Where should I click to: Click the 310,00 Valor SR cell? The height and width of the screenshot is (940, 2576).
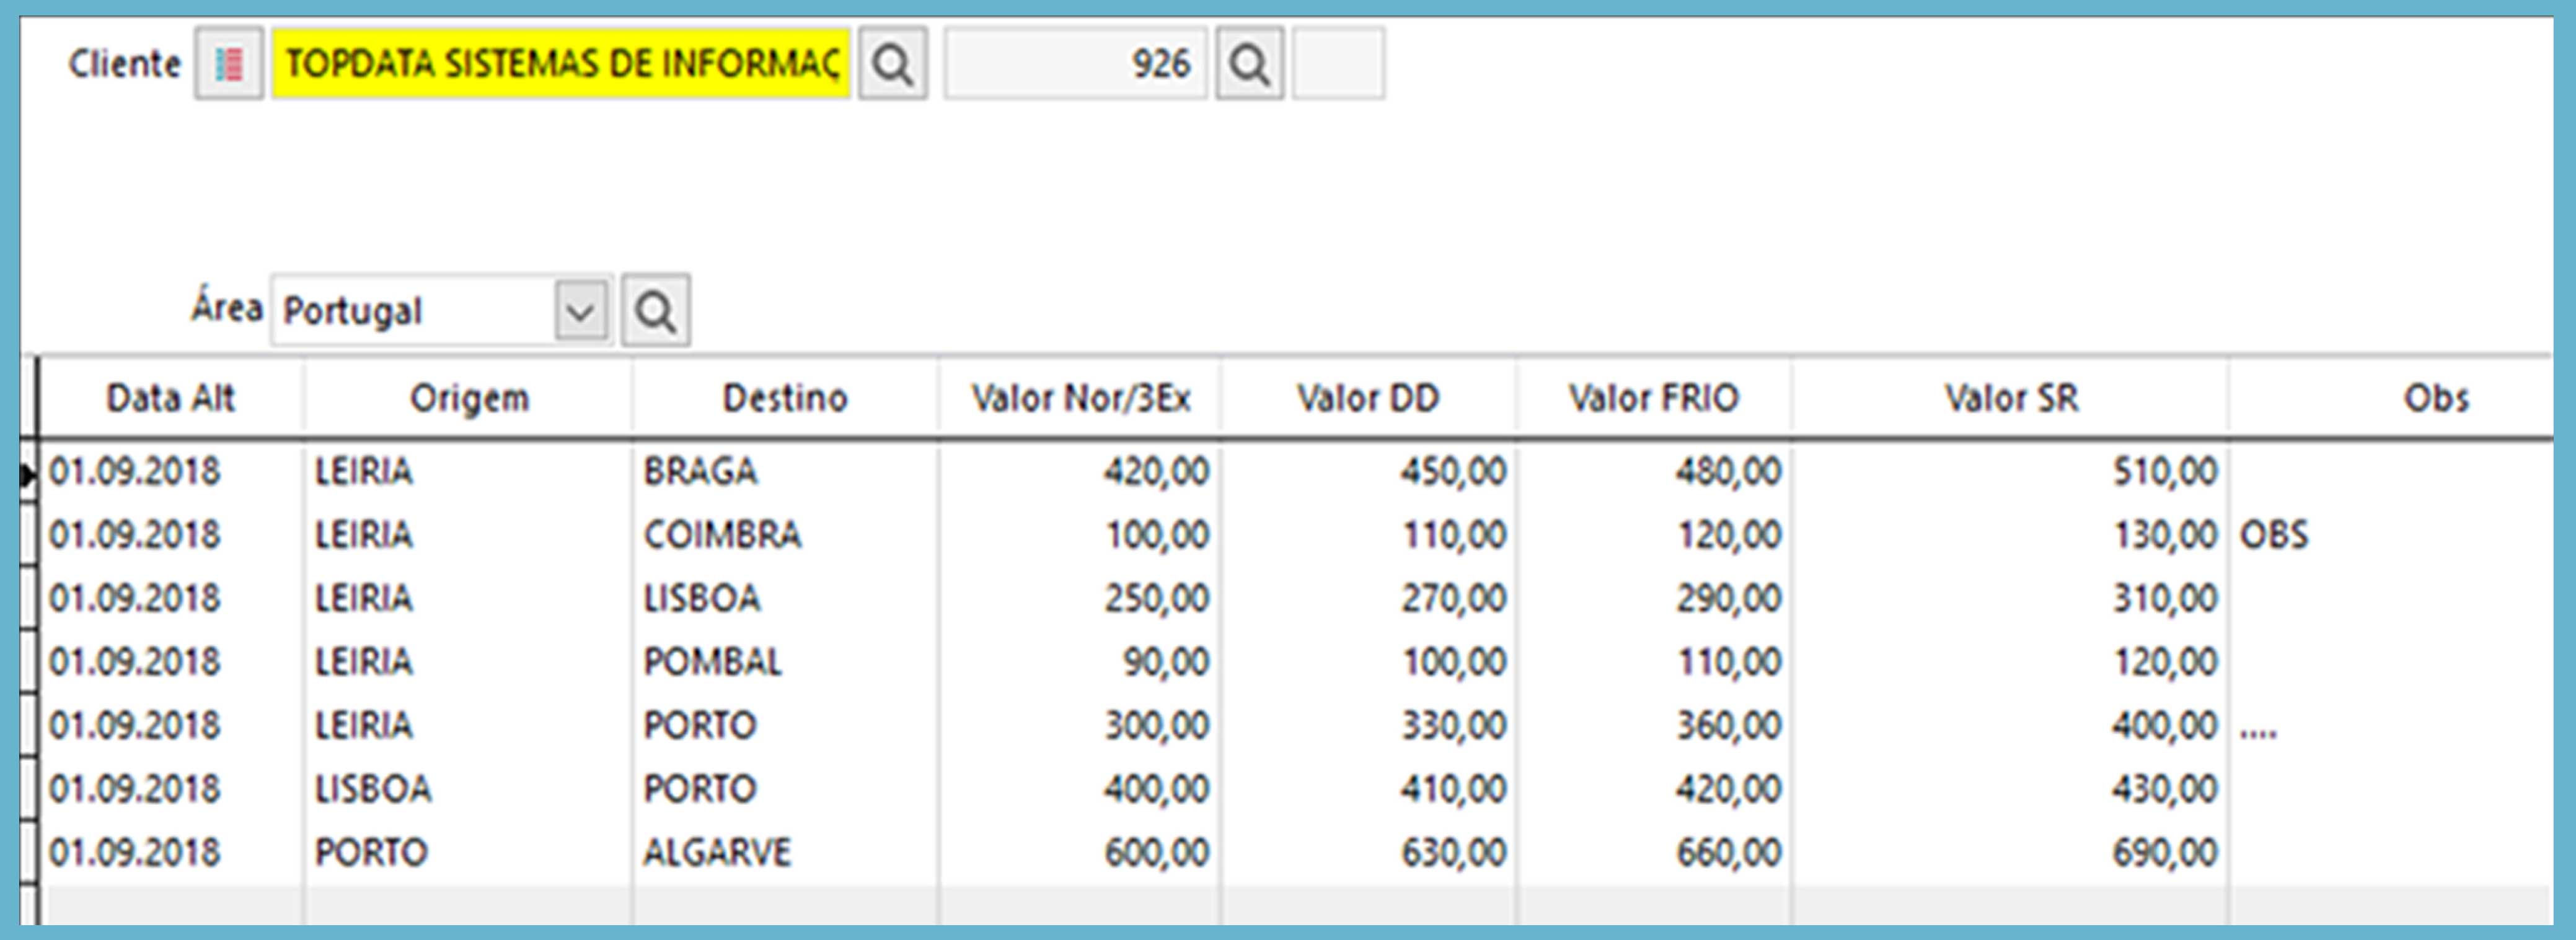pos(2011,598)
